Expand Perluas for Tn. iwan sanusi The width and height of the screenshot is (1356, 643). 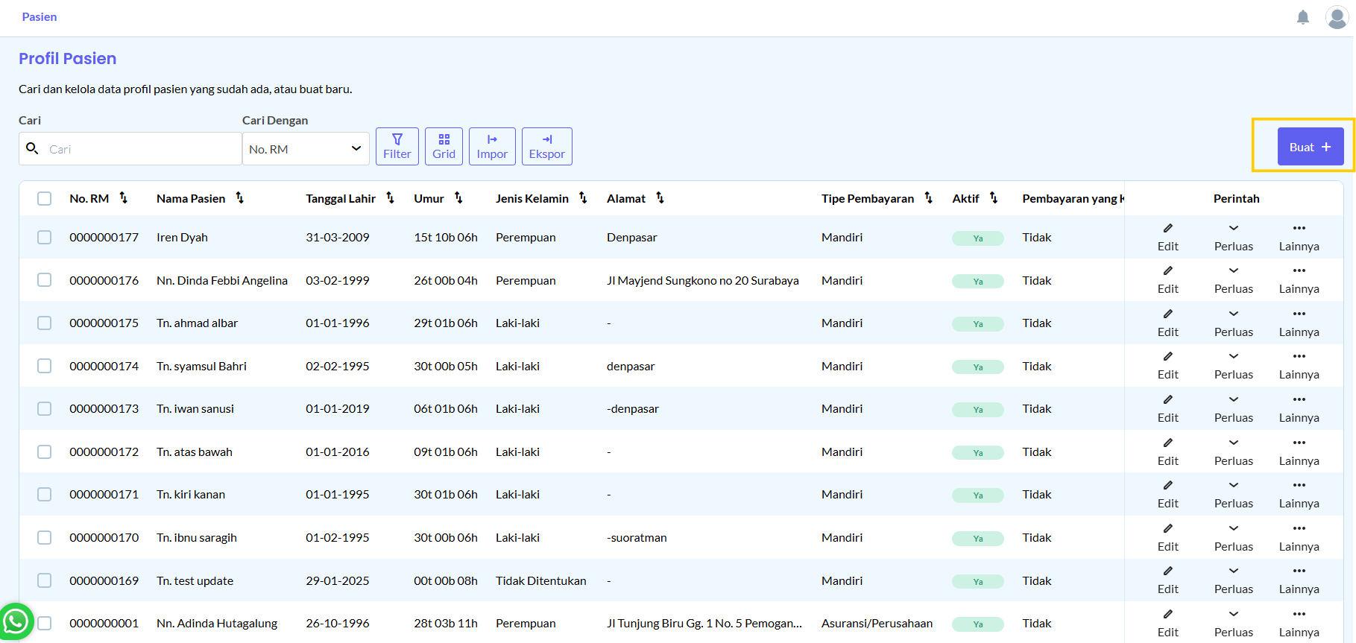tap(1234, 409)
